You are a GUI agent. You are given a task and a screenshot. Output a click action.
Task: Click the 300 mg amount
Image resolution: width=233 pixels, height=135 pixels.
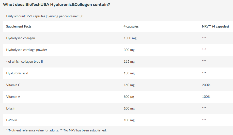tap(129, 50)
